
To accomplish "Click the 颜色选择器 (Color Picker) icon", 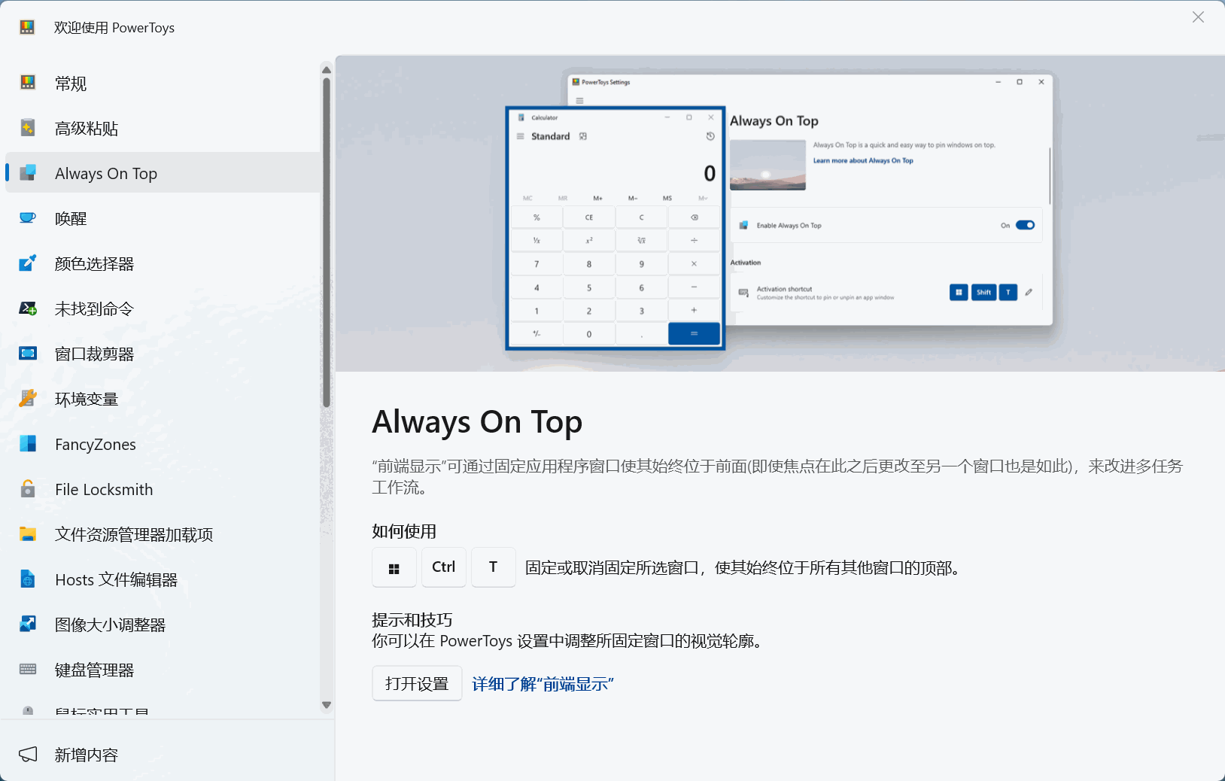I will (x=28, y=263).
